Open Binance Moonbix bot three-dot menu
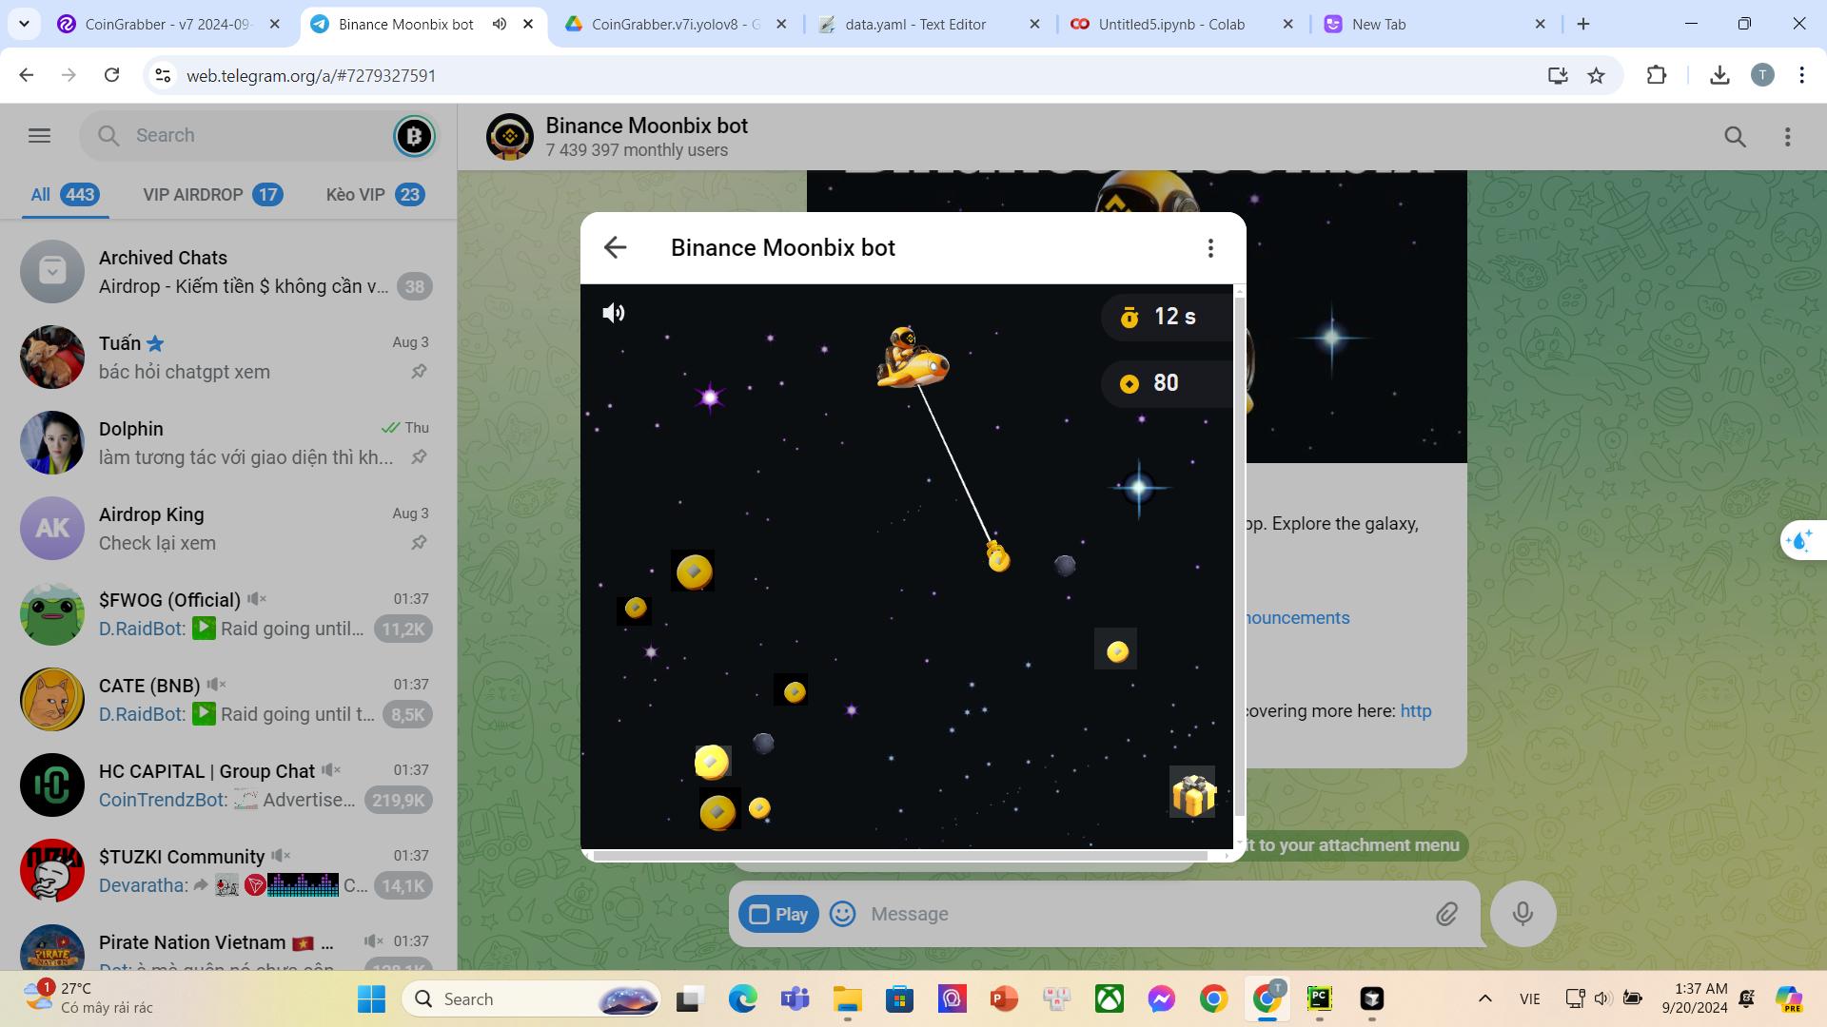The image size is (1827, 1027). [1209, 247]
